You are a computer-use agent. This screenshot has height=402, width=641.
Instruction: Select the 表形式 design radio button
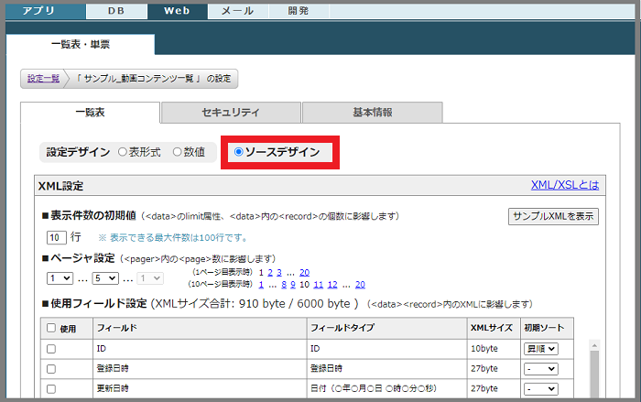123,152
